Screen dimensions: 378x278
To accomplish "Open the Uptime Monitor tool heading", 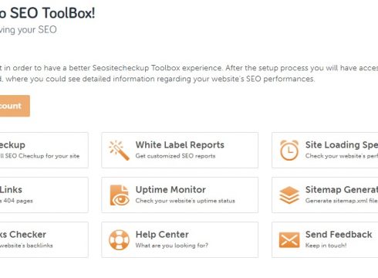I will click(x=170, y=190).
